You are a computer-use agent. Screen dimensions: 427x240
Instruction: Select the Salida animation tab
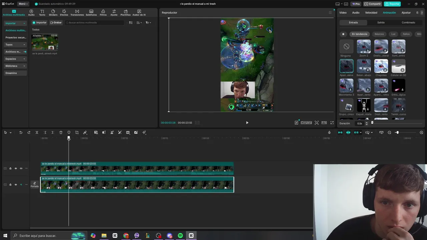point(381,23)
